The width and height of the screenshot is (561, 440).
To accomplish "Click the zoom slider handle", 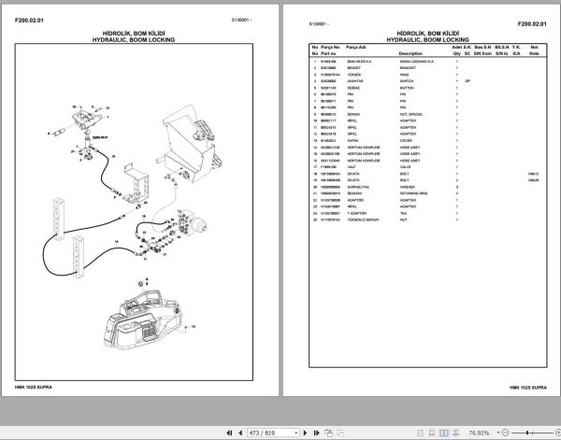I will click(x=527, y=433).
